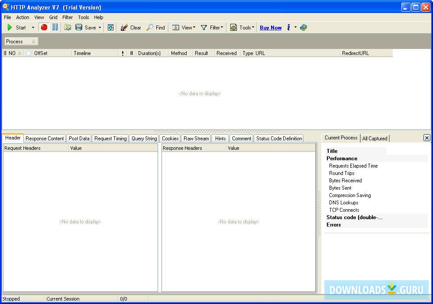Image resolution: width=433 pixels, height=304 pixels.
Task: Click the green Start capture button
Action: pyautogui.click(x=16, y=27)
